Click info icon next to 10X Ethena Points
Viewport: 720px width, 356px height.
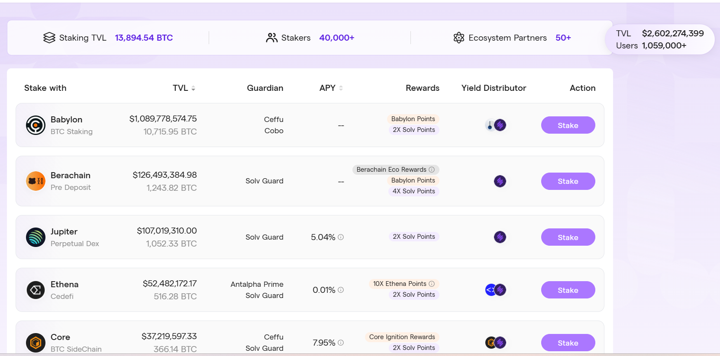(x=432, y=284)
